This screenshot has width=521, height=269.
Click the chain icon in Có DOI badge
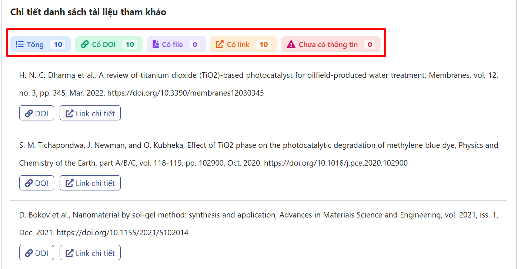click(x=85, y=44)
